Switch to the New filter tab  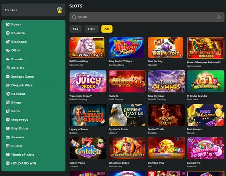pyautogui.click(x=92, y=29)
